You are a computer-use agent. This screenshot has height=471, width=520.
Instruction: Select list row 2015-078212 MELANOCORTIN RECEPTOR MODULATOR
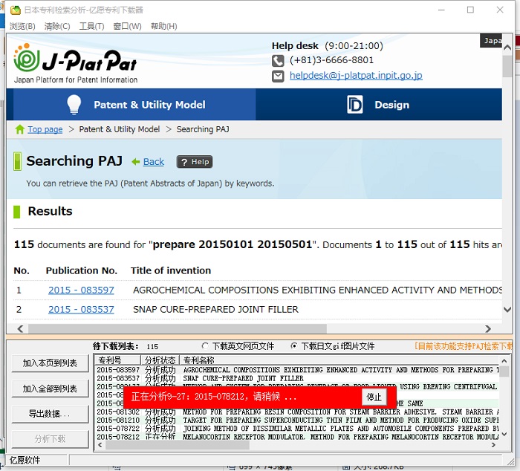297,437
